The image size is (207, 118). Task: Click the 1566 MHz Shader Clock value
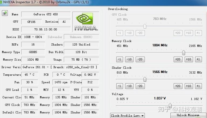(x=160, y=72)
